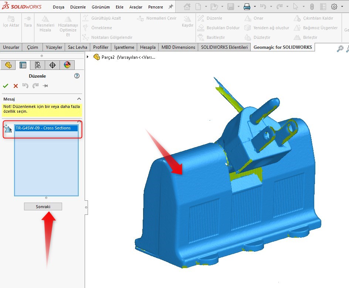Switch to the ConfigurationManager tab

pos(38,65)
